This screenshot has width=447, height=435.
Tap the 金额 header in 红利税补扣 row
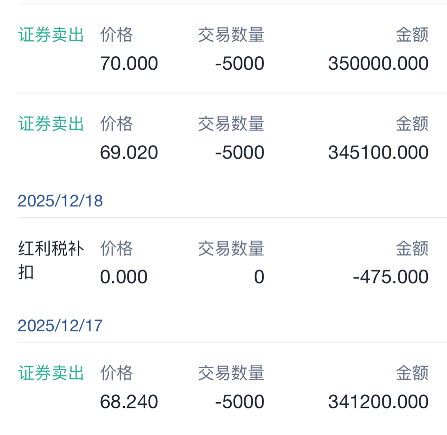coord(412,248)
